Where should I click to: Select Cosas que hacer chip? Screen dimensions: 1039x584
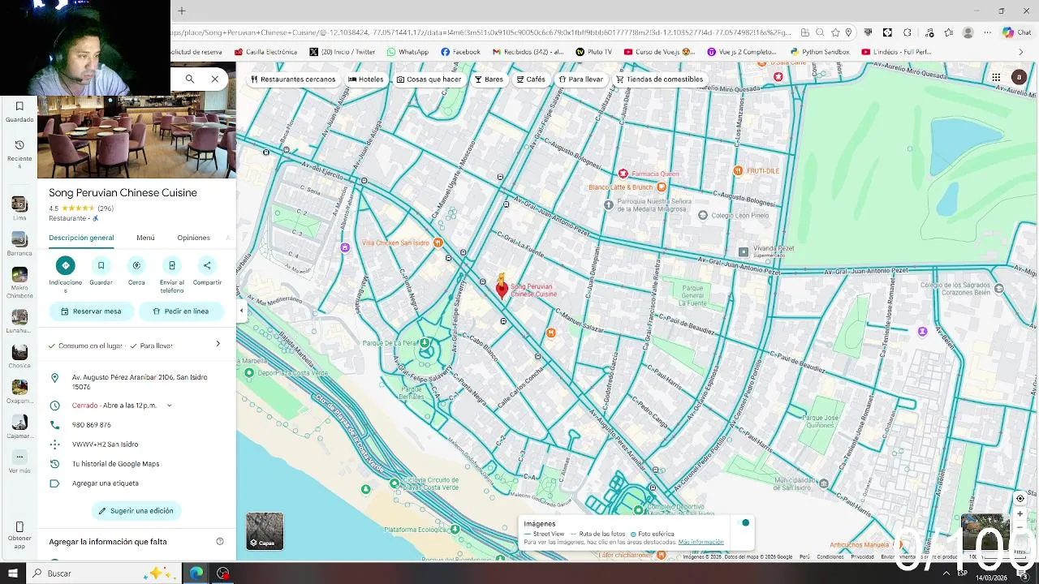click(429, 79)
